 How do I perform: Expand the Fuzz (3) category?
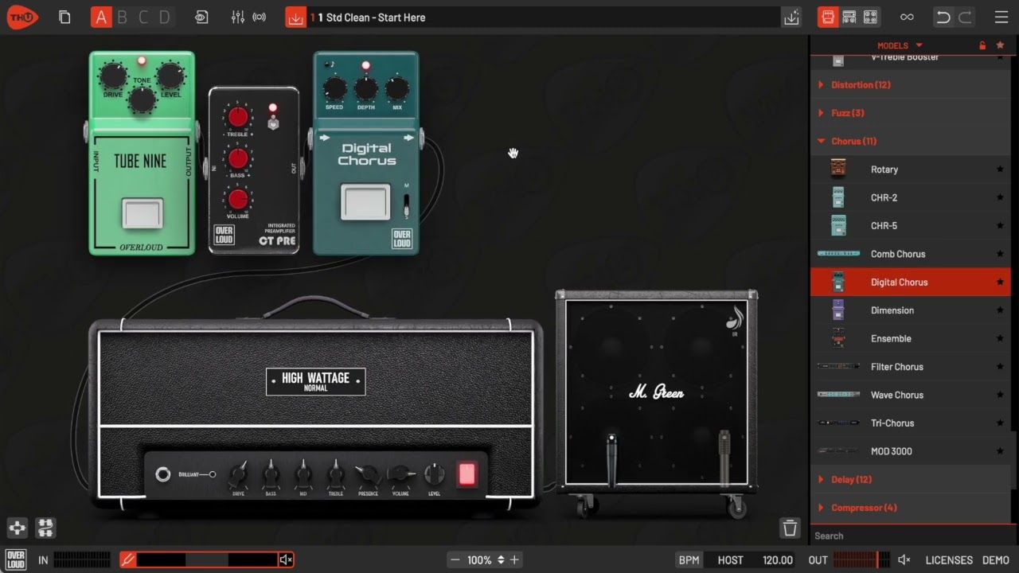911,113
